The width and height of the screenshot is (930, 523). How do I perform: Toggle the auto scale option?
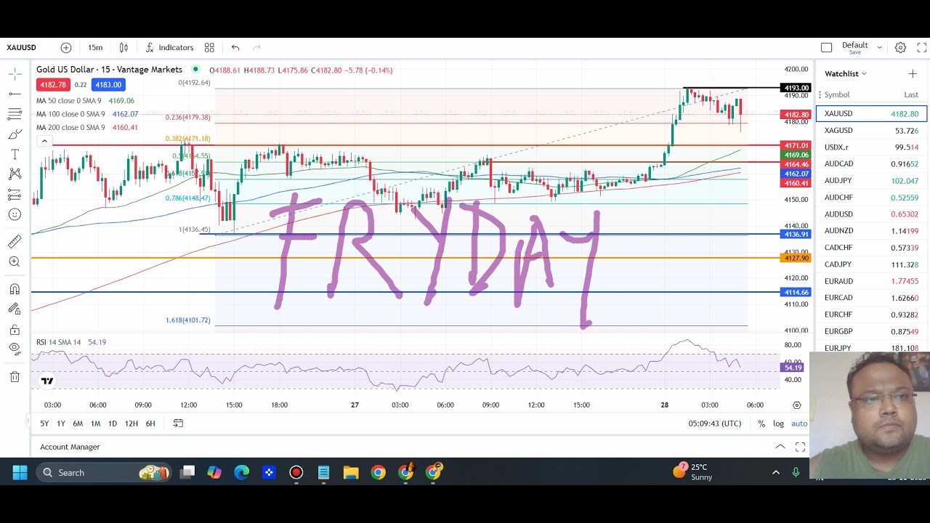(x=799, y=423)
